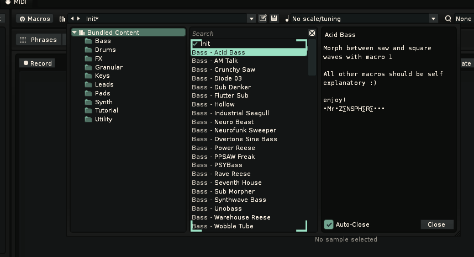Go to previous preset with the left arrow

pos(72,19)
